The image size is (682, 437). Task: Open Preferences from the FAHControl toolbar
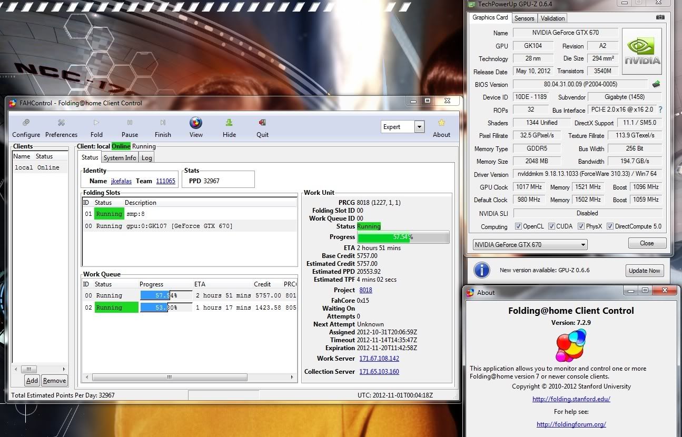61,123
